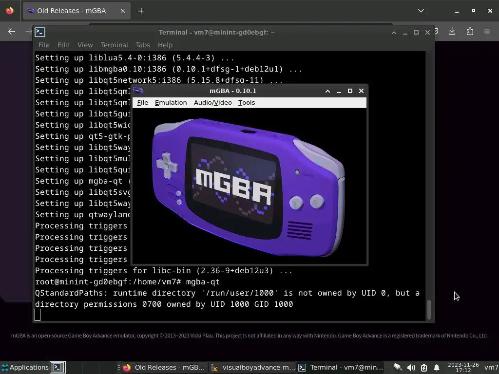The width and height of the screenshot is (499, 374).
Task: Minimize the Firefox window
Action: 457,11
